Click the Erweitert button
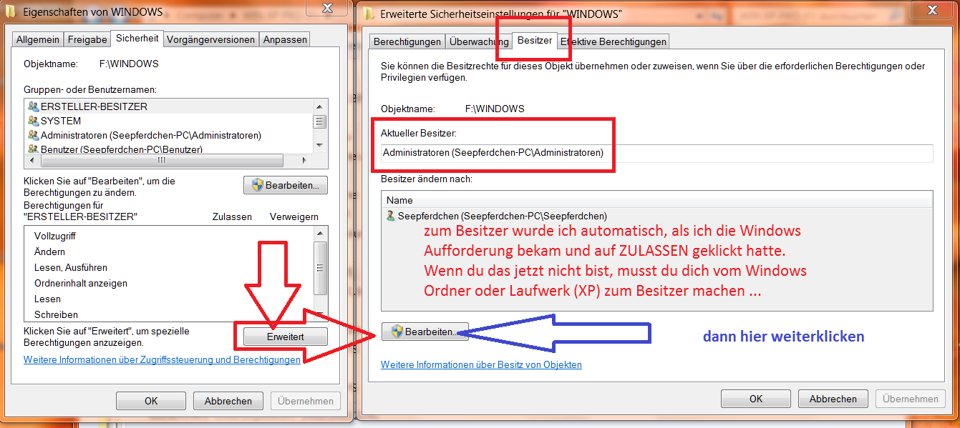Screen dimensions: 960x428 click(x=286, y=336)
